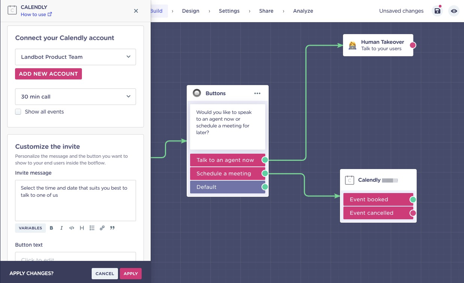Screen dimensions: 464x283
Task: Click the Event booked output connector
Action: coord(413,199)
